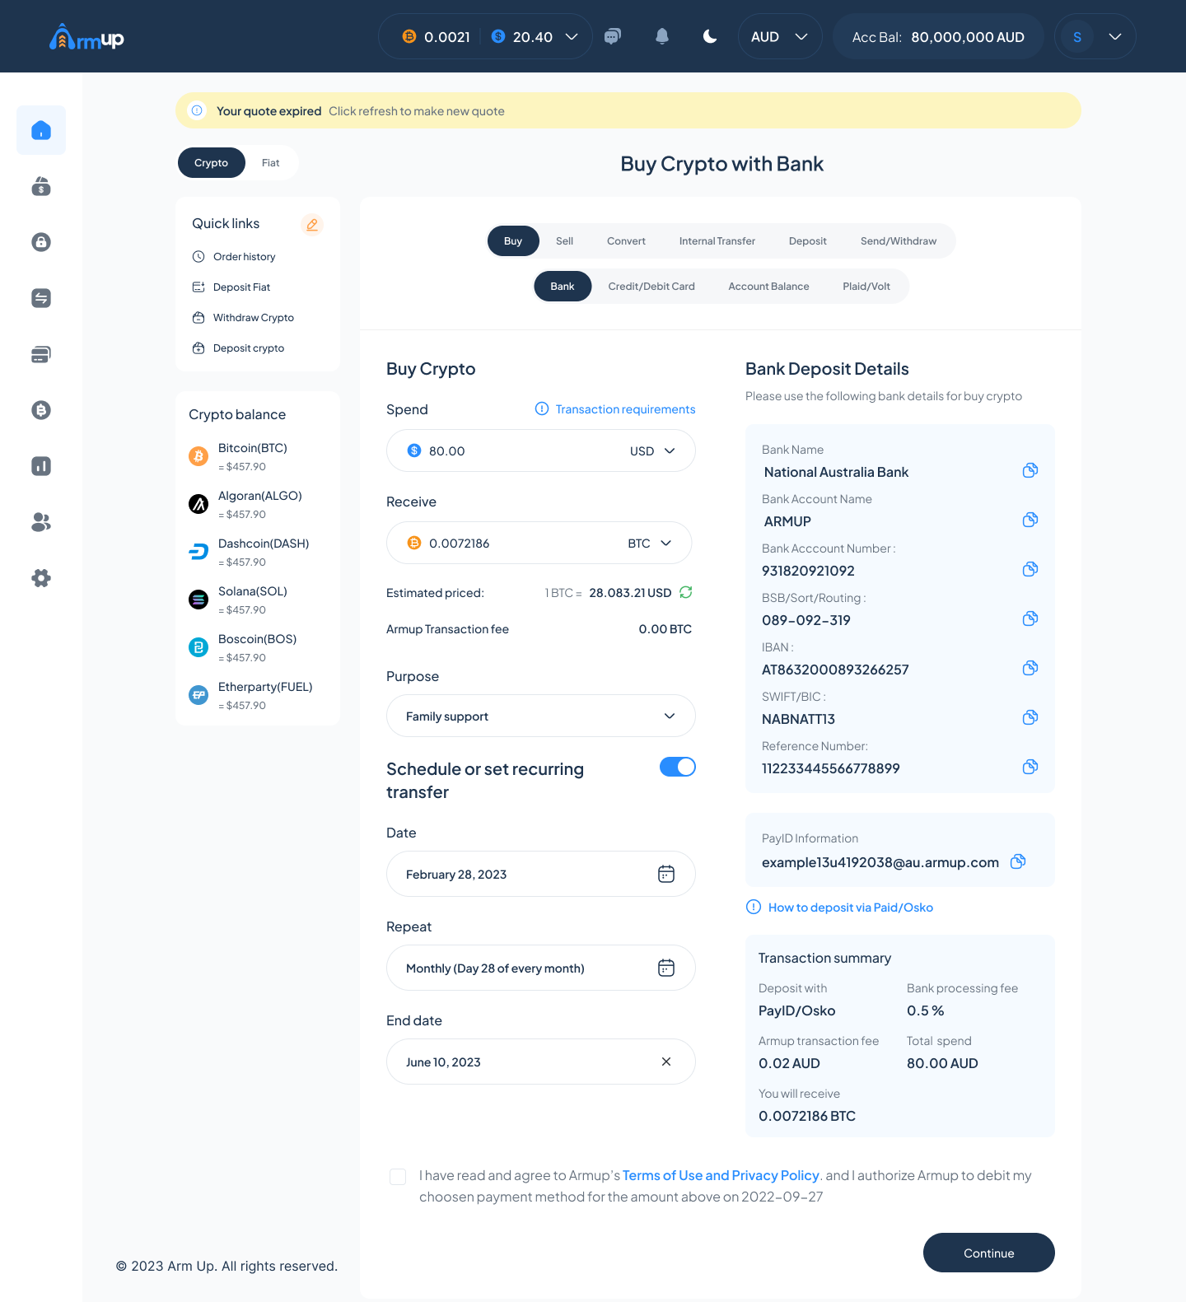Image resolution: width=1186 pixels, height=1302 pixels.
Task: Switch to Fiat view toggle
Action: pyautogui.click(x=271, y=162)
